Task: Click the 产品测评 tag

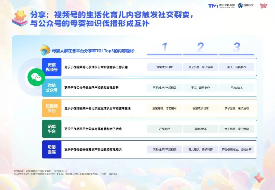Action: pos(164,129)
